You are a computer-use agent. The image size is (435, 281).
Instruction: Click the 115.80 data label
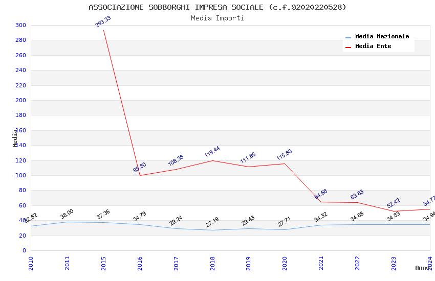pyautogui.click(x=285, y=155)
